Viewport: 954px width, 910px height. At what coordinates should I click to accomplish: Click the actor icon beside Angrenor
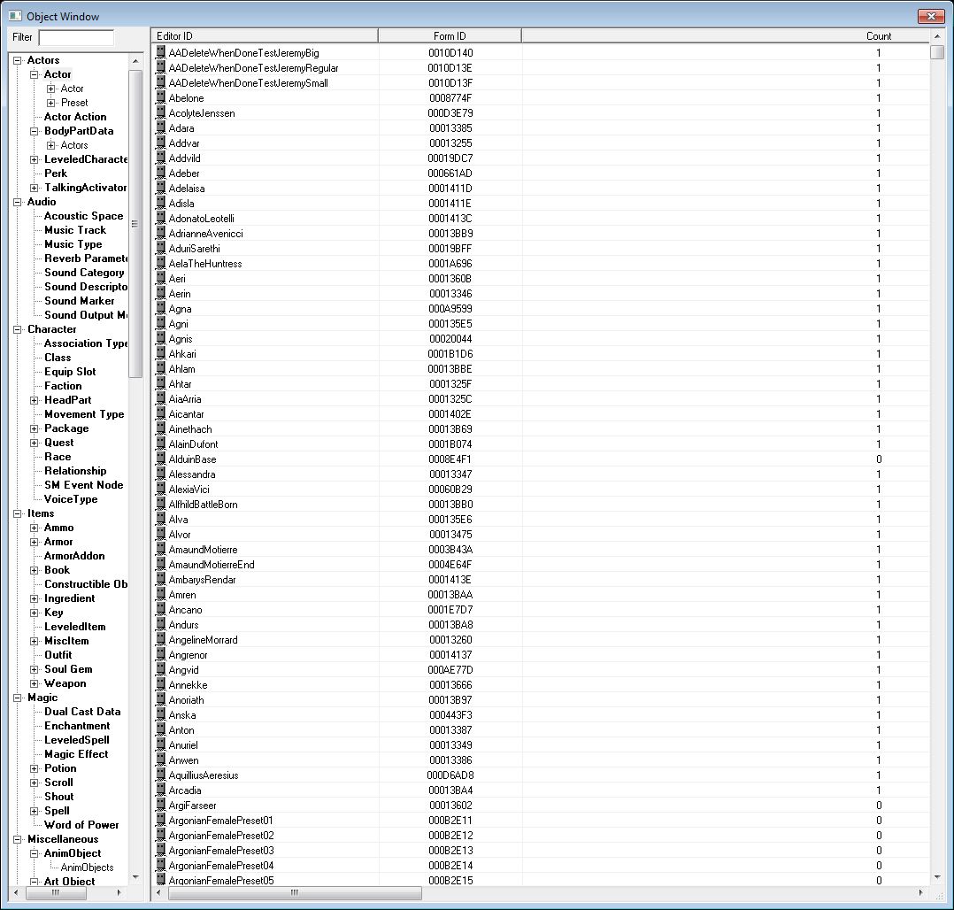[x=161, y=654]
